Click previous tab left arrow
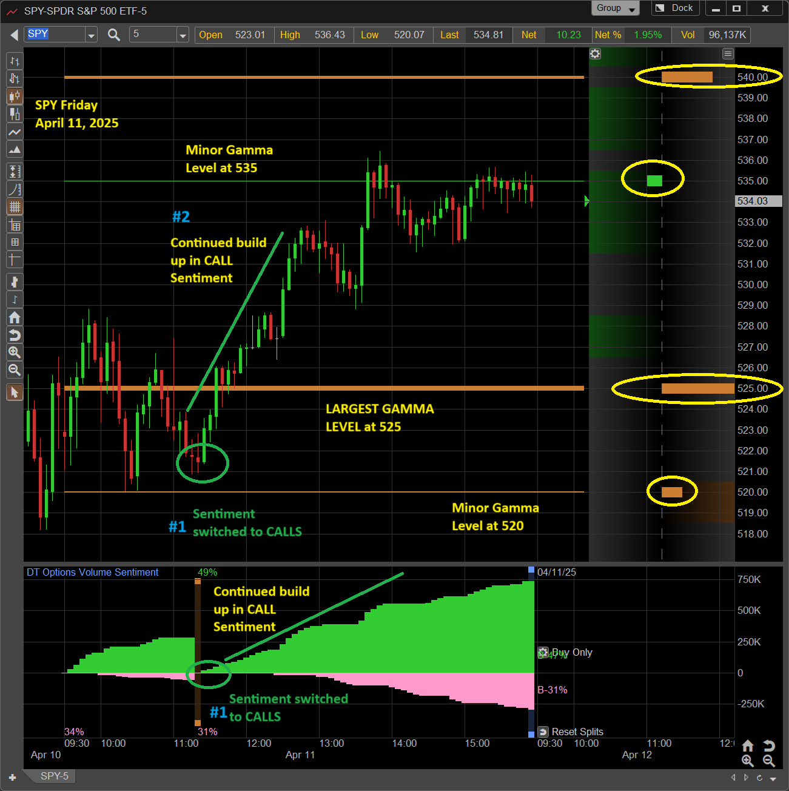The image size is (789, 791). (x=733, y=777)
